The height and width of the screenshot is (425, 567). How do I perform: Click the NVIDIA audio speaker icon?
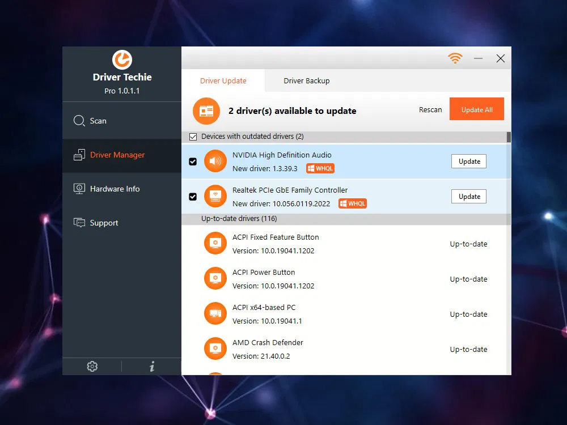[215, 161]
